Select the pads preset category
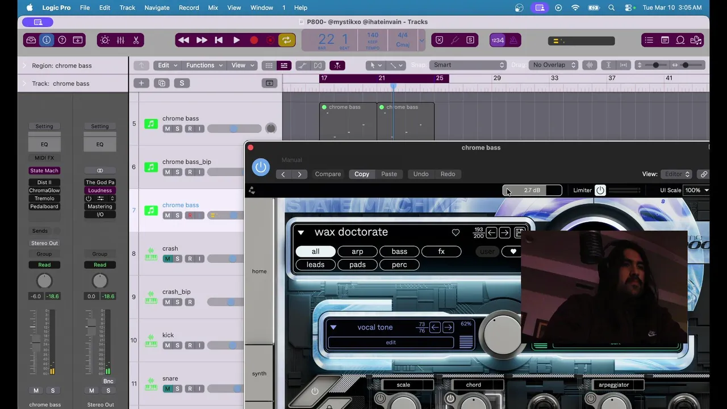727x409 pixels. (357, 265)
